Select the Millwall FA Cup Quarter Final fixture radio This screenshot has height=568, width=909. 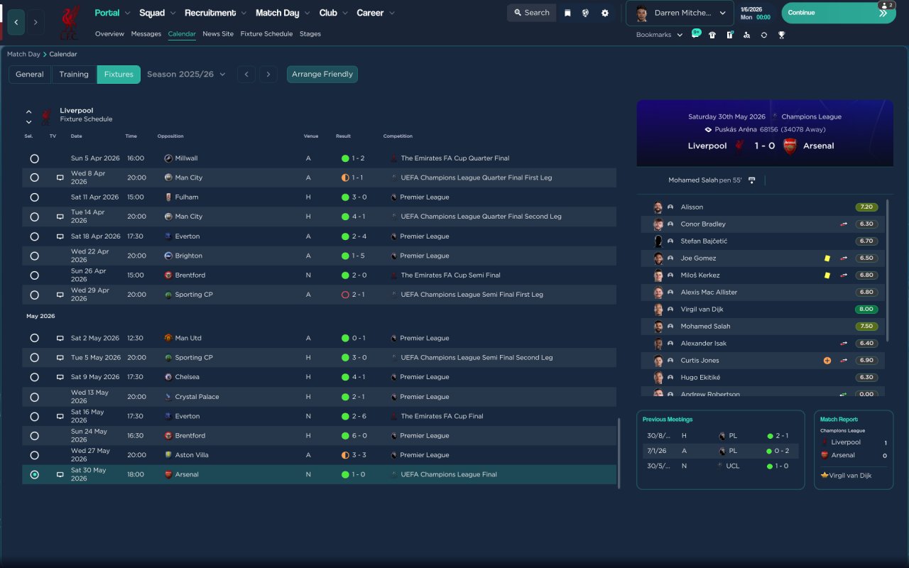(34, 158)
